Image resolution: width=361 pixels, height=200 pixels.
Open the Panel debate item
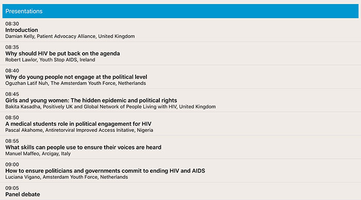tap(23, 194)
